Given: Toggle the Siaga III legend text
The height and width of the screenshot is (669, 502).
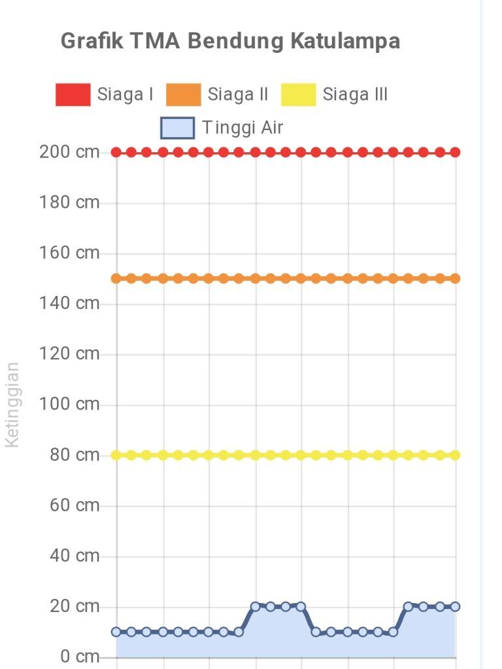Looking at the screenshot, I should (355, 95).
